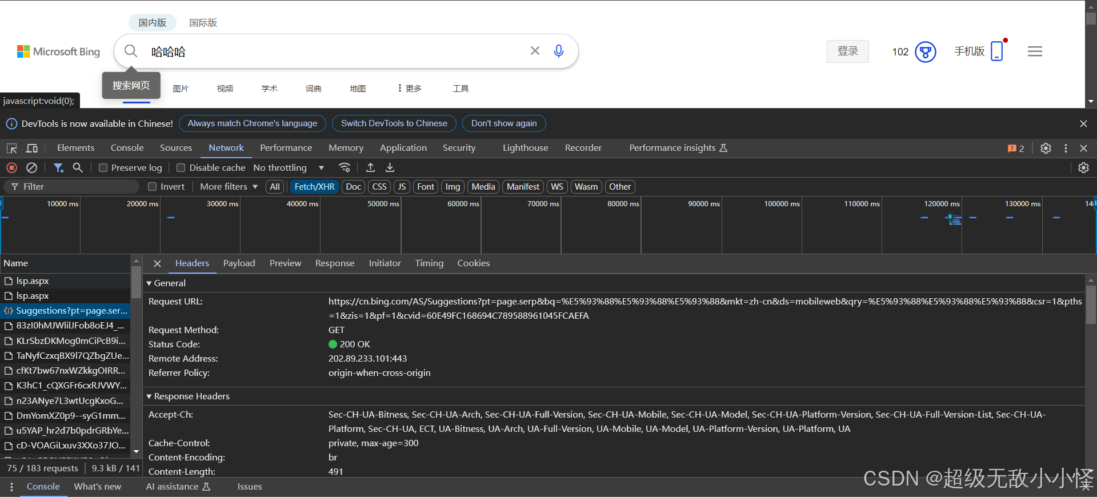Select the Suggestions?pt=page.ser request
Screen dimensions: 1097x497
coord(65,311)
